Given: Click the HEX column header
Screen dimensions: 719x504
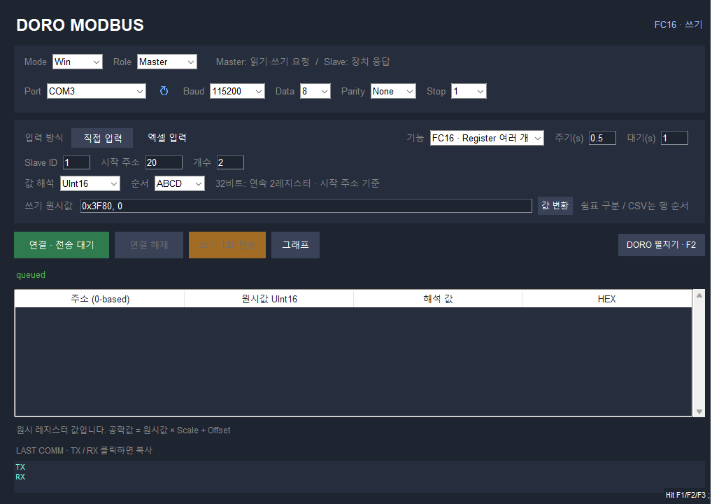Looking at the screenshot, I should click(x=606, y=299).
